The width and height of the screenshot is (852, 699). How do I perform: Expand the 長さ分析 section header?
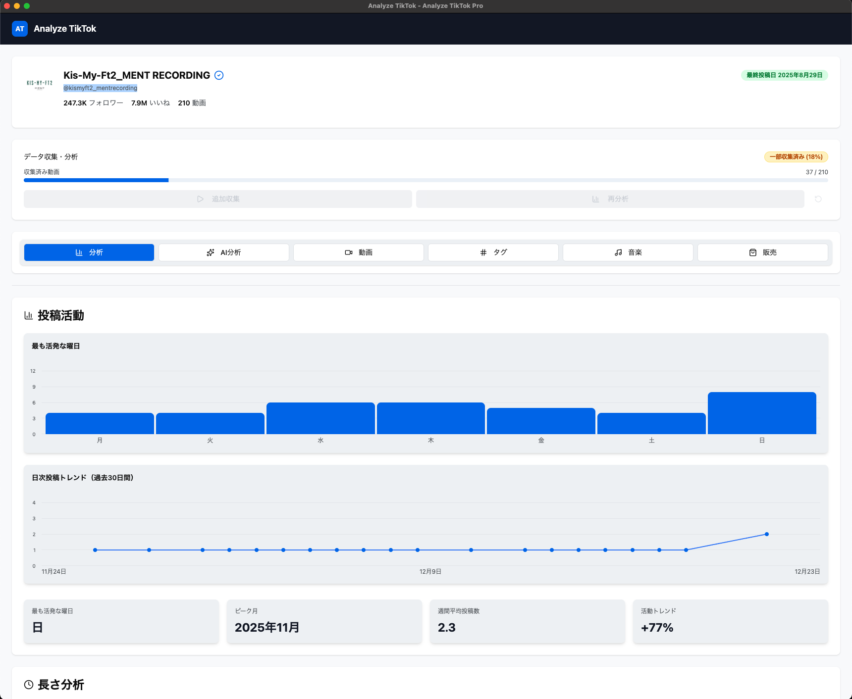coord(60,685)
